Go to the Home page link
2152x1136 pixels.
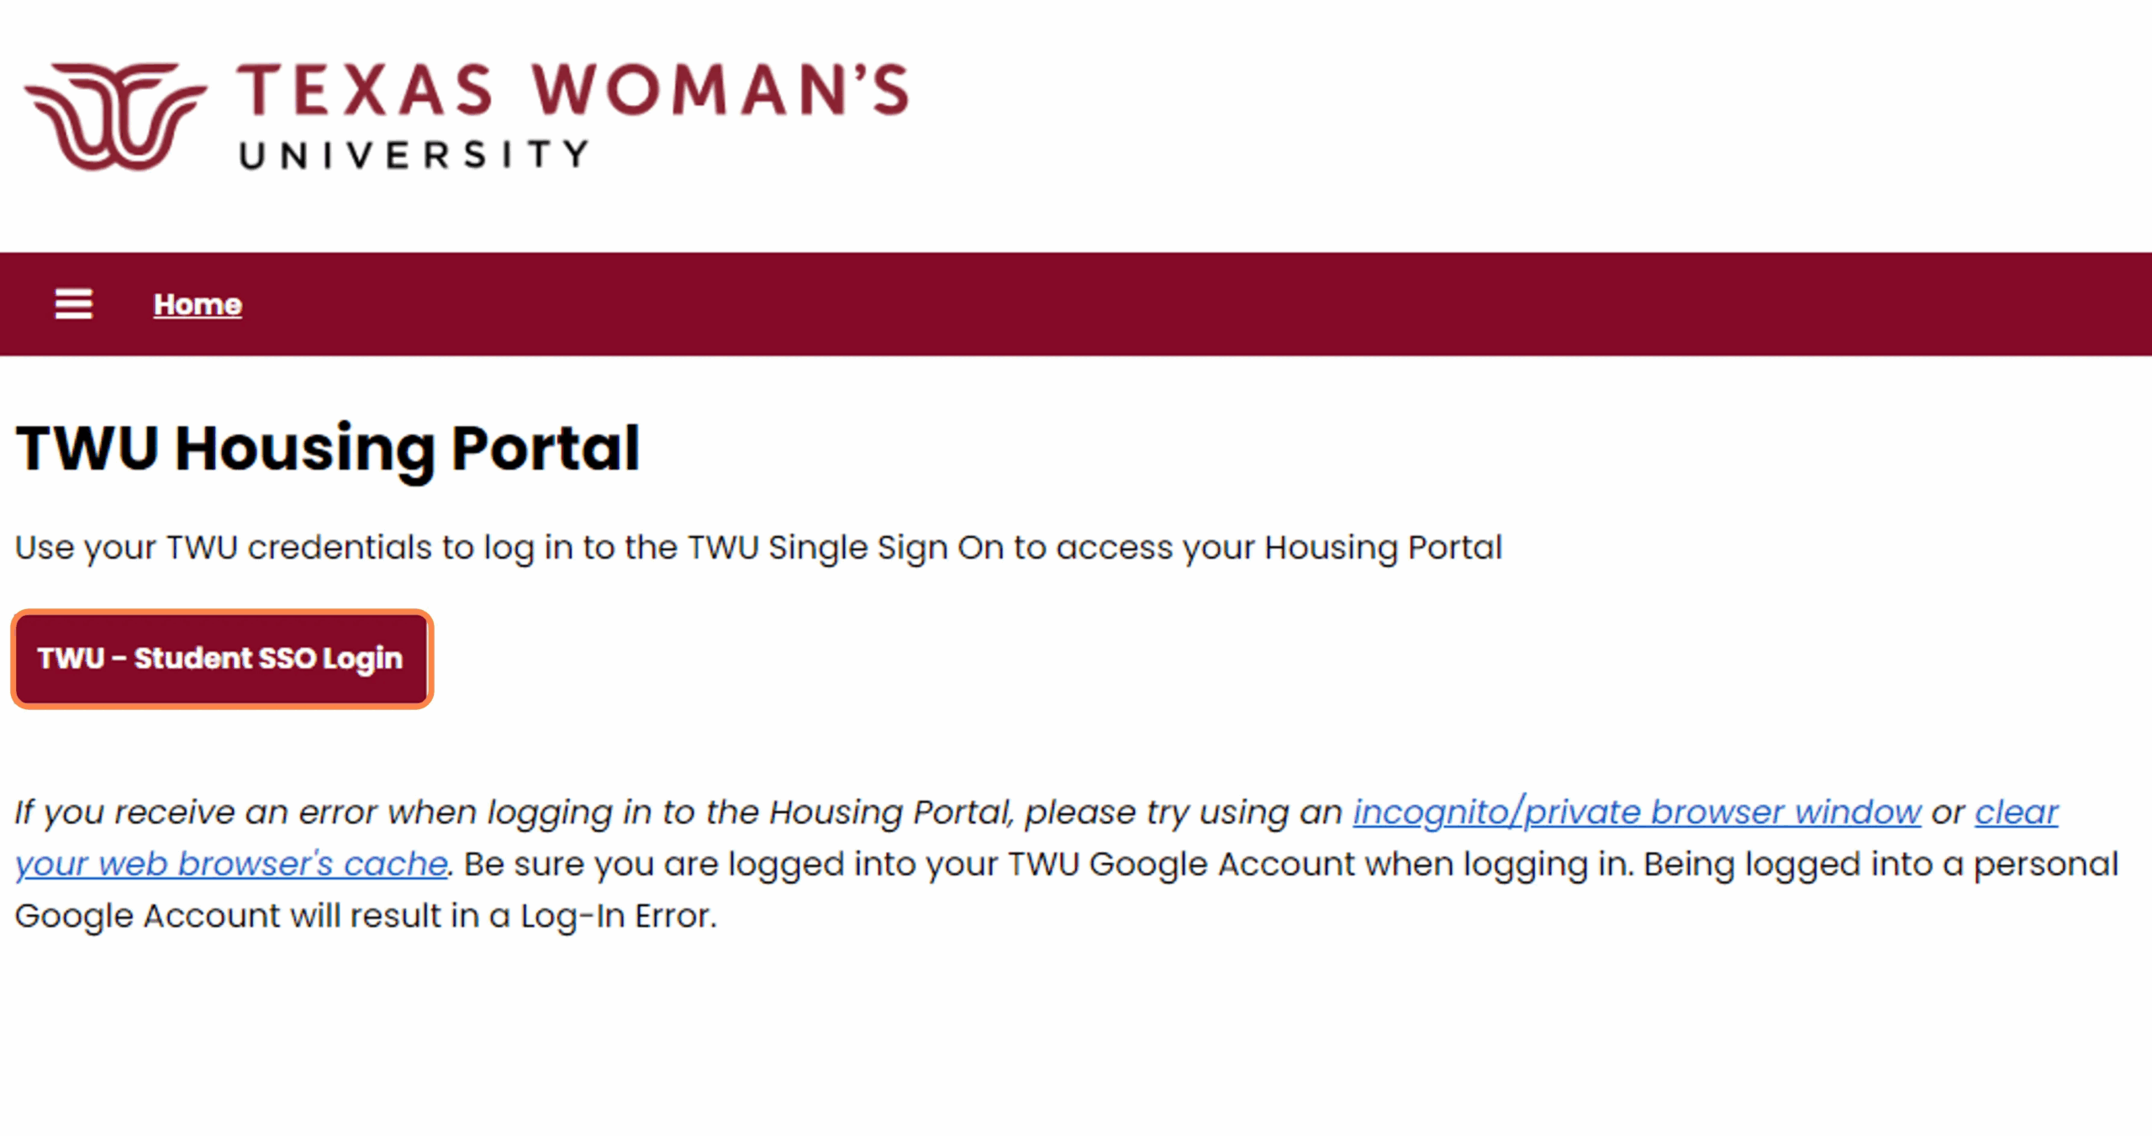(x=198, y=304)
